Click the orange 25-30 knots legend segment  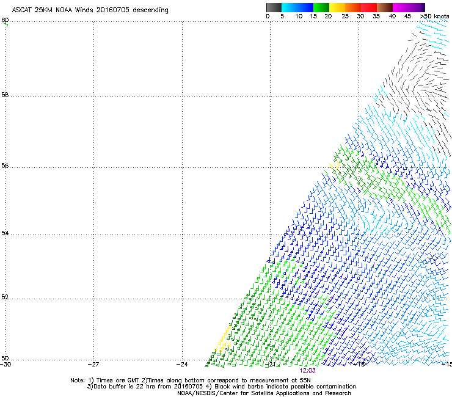353,7
